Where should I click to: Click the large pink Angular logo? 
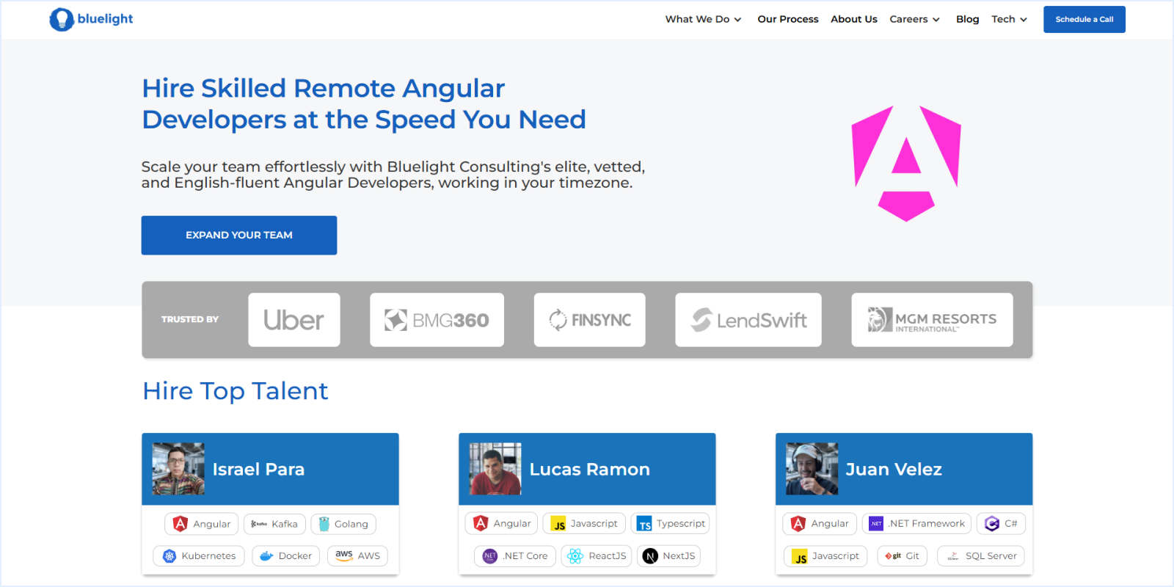coord(906,163)
